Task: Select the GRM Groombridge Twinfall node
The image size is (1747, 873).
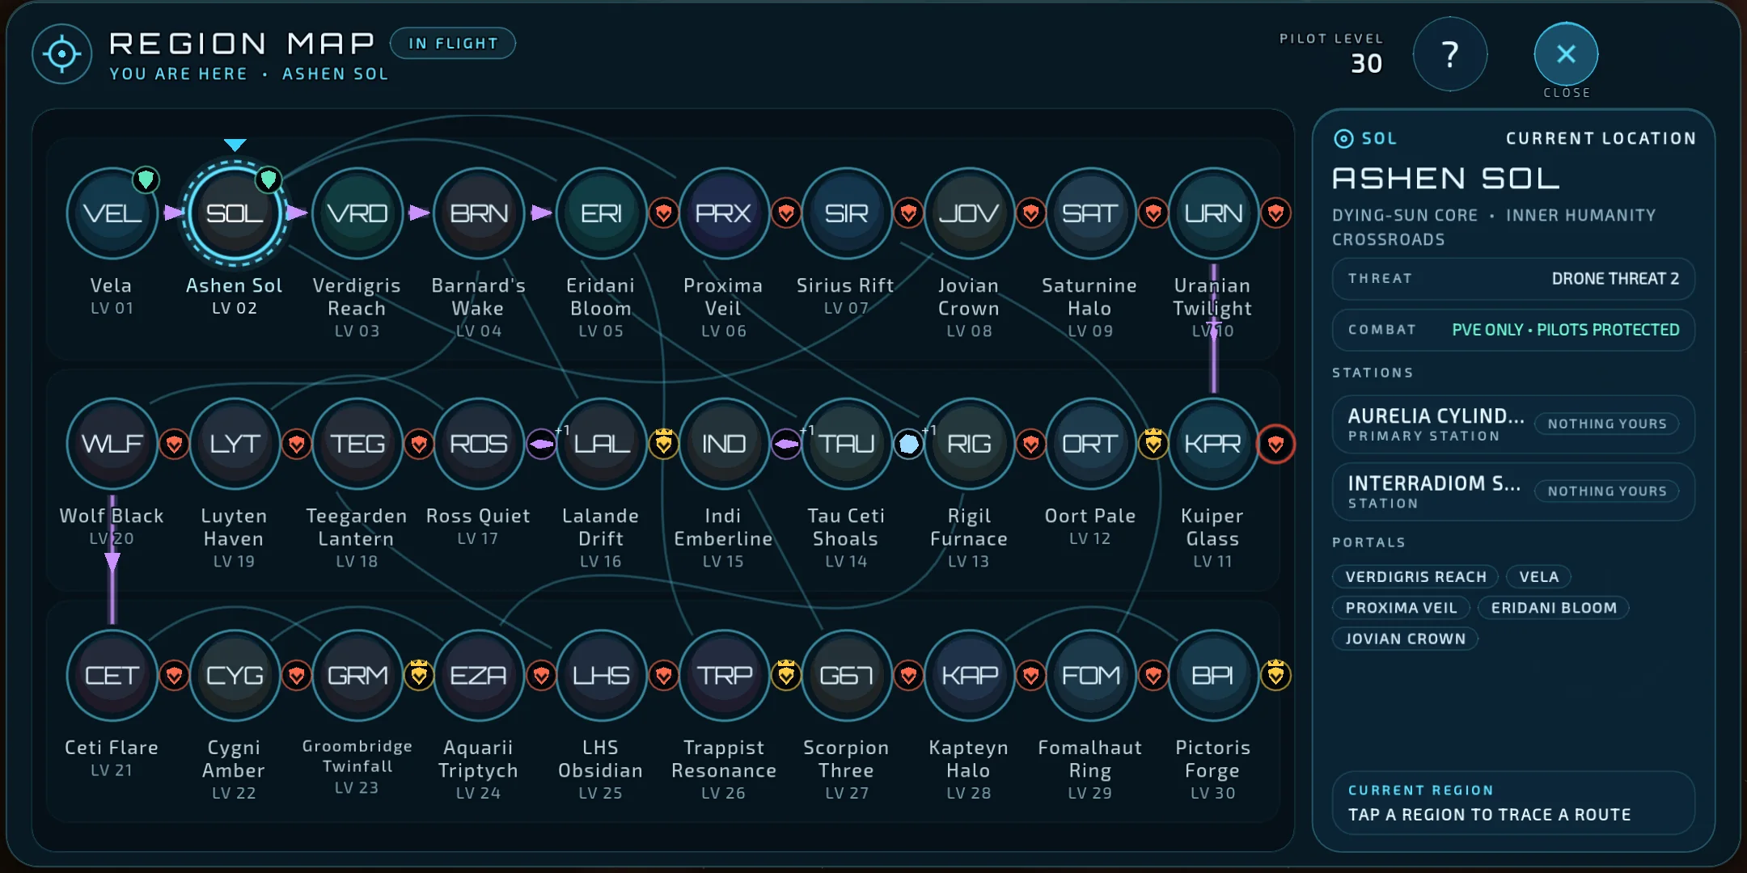Action: [x=357, y=675]
